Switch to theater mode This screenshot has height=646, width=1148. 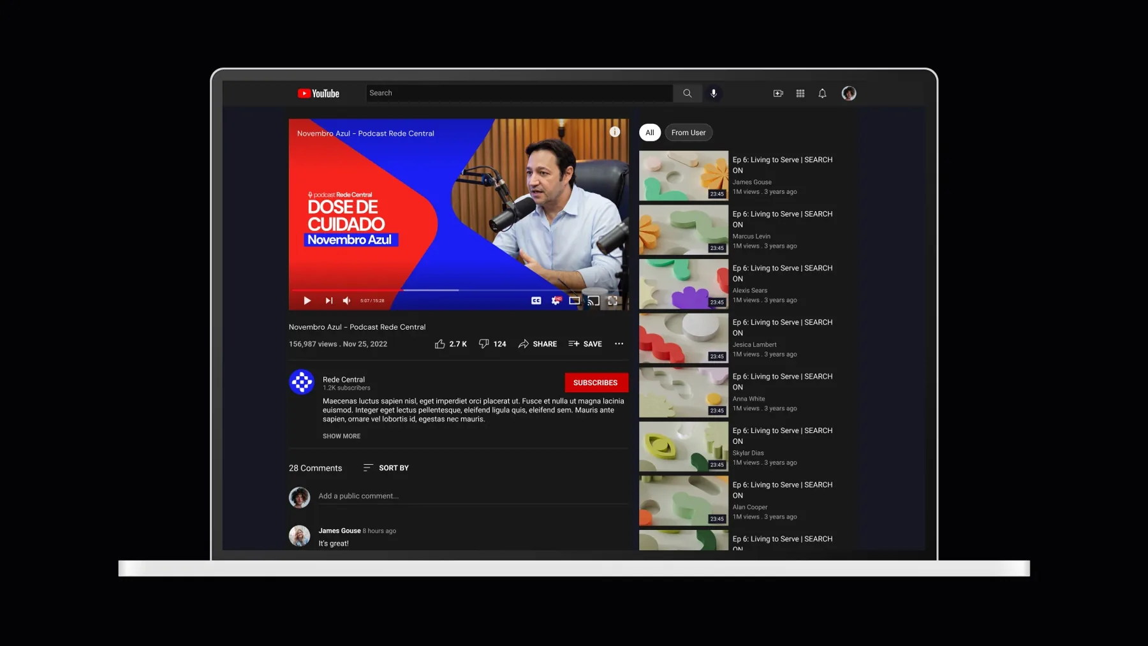tap(574, 300)
